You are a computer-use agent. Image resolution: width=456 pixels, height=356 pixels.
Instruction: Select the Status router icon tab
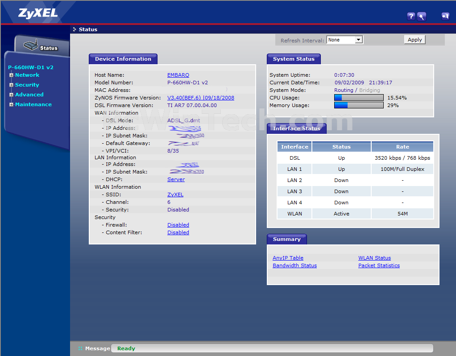tap(41, 46)
